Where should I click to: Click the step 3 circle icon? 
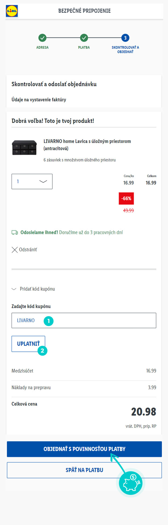[x=125, y=38]
